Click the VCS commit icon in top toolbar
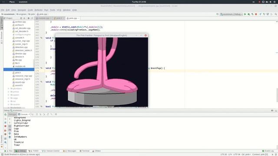The image size is (278, 156). [264, 14]
